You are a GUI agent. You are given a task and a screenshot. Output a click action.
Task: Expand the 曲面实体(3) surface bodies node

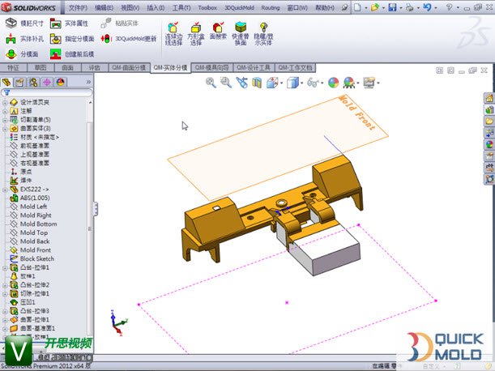coord(5,129)
